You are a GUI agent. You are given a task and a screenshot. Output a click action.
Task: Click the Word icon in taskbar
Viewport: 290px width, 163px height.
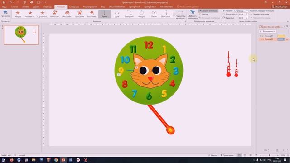click(x=71, y=160)
